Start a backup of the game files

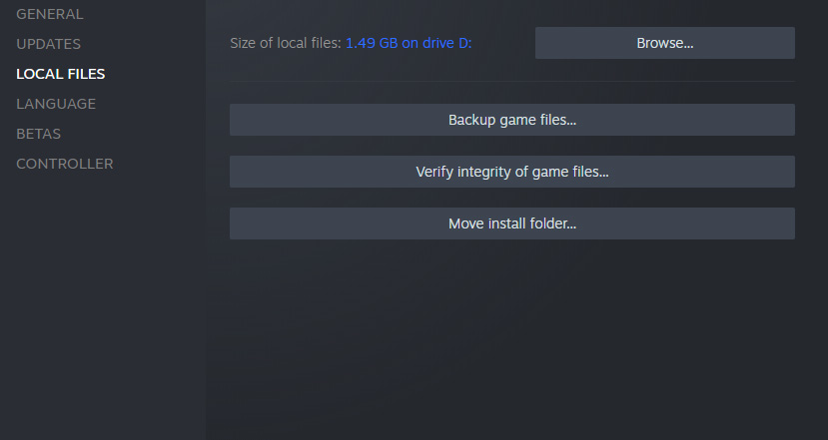(512, 120)
